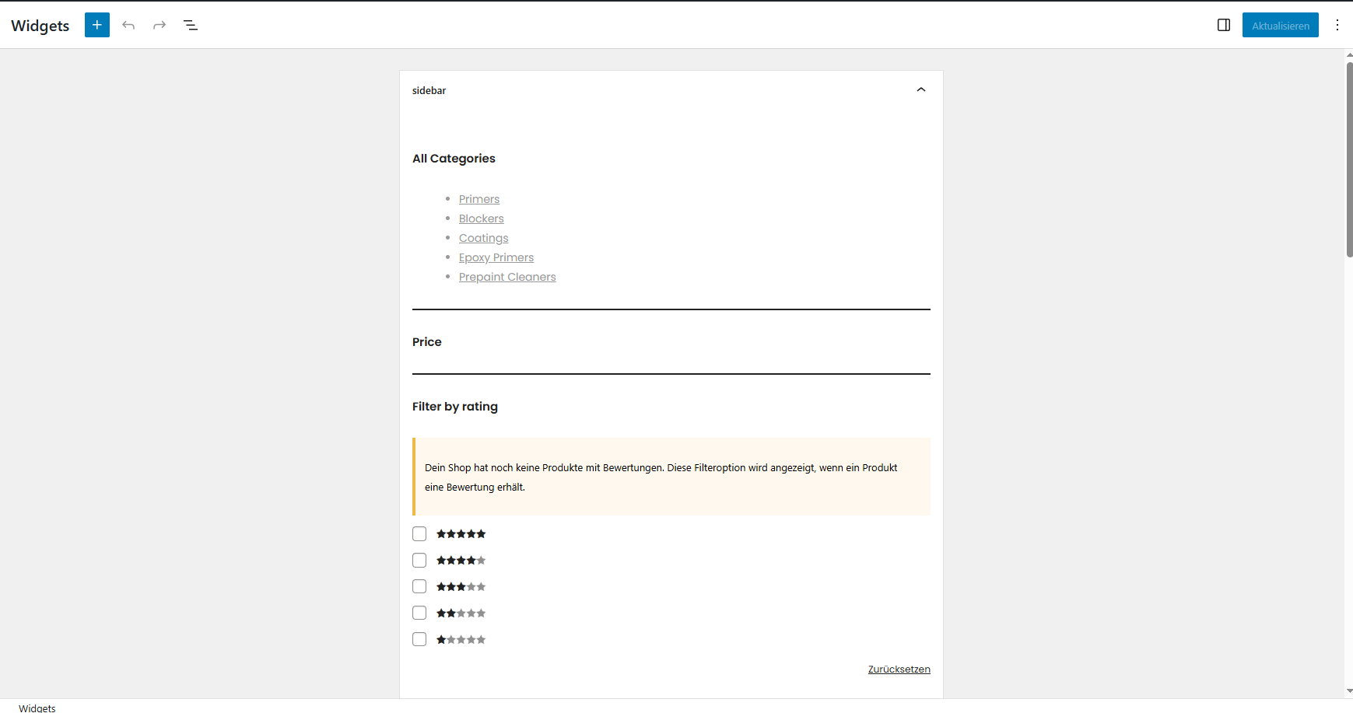
Task: Select the one-star rating checkbox
Action: [419, 640]
